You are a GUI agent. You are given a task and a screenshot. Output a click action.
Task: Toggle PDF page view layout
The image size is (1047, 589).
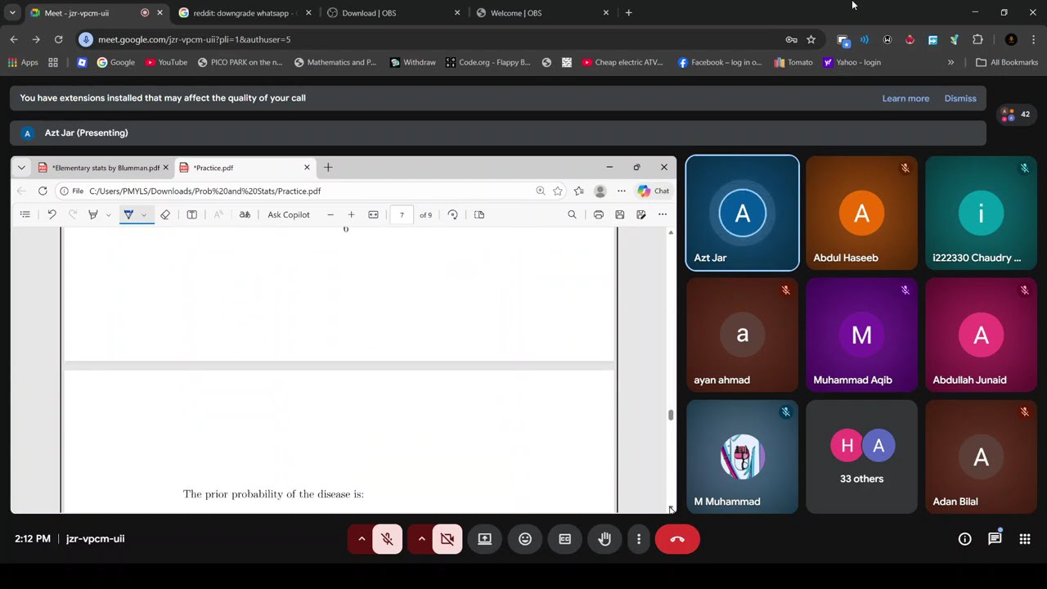[479, 214]
